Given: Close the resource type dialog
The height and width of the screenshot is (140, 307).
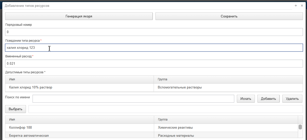Looking at the screenshot, I should tap(302, 6).
